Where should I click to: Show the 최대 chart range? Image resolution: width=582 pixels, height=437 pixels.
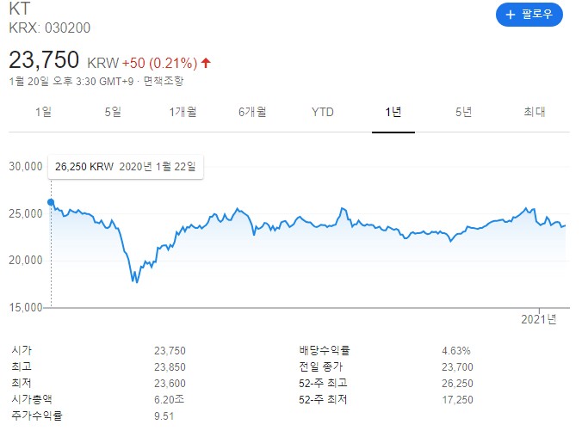(534, 112)
